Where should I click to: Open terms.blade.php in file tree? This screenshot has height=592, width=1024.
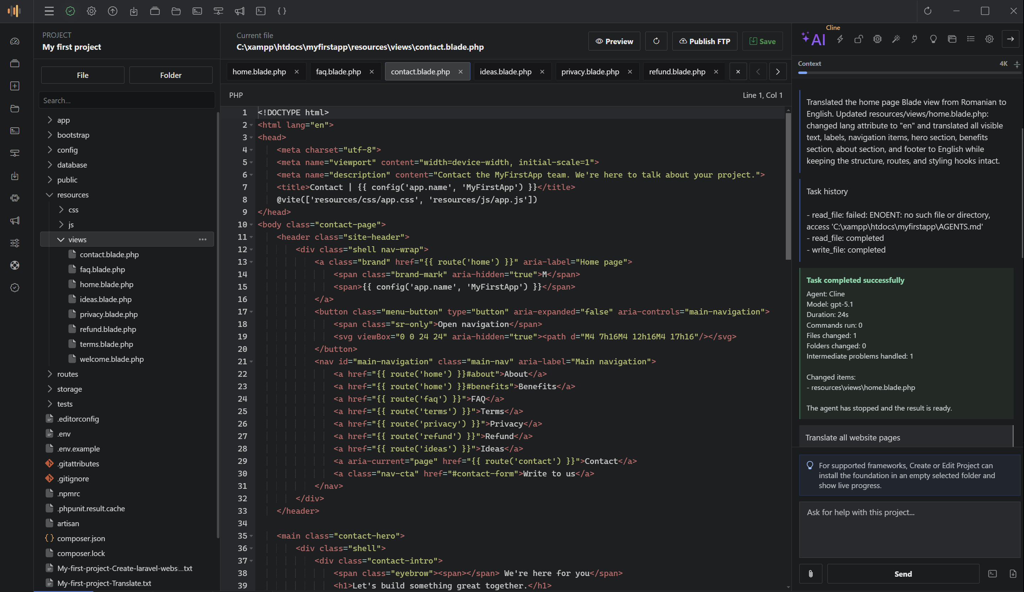coord(106,344)
